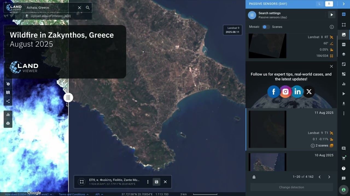Open the 10 Aug 2025 scene thumbnail

point(267,162)
